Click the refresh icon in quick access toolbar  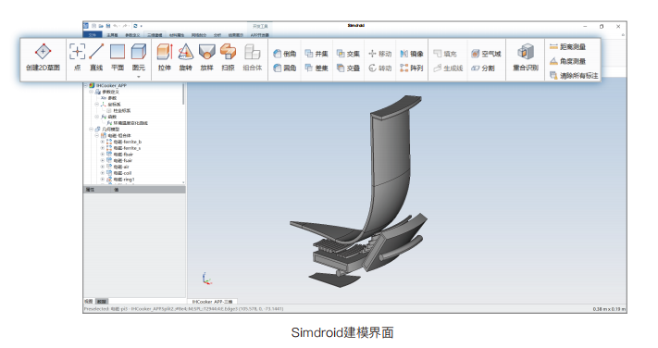(x=135, y=26)
